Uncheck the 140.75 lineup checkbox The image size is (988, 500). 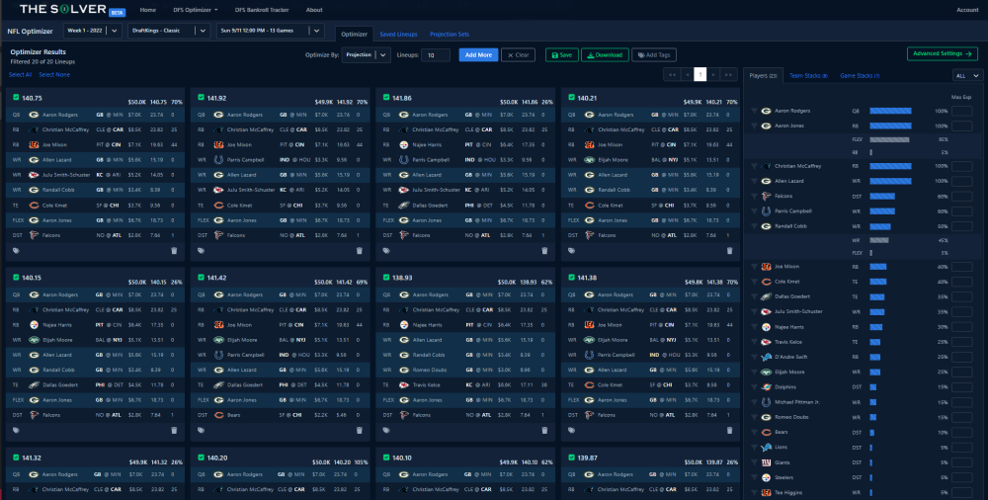16,98
